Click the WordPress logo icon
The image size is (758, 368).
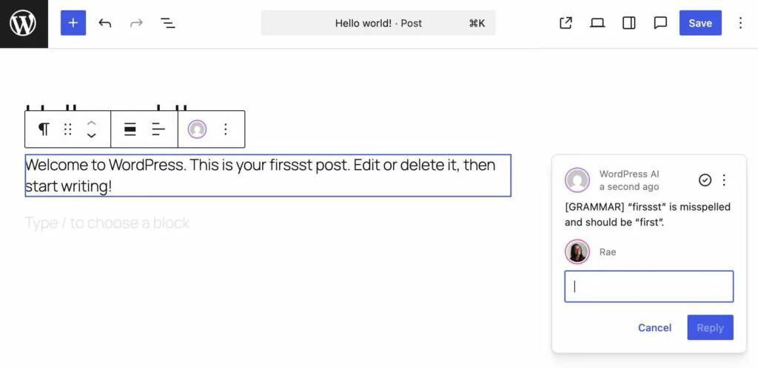(x=23, y=24)
